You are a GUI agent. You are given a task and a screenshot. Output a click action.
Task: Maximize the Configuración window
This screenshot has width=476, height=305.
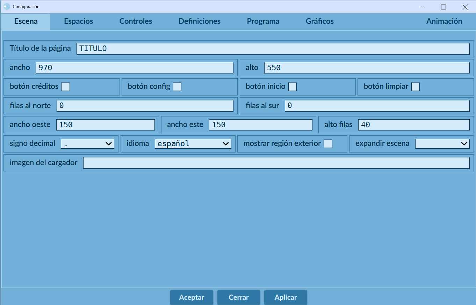pyautogui.click(x=443, y=7)
